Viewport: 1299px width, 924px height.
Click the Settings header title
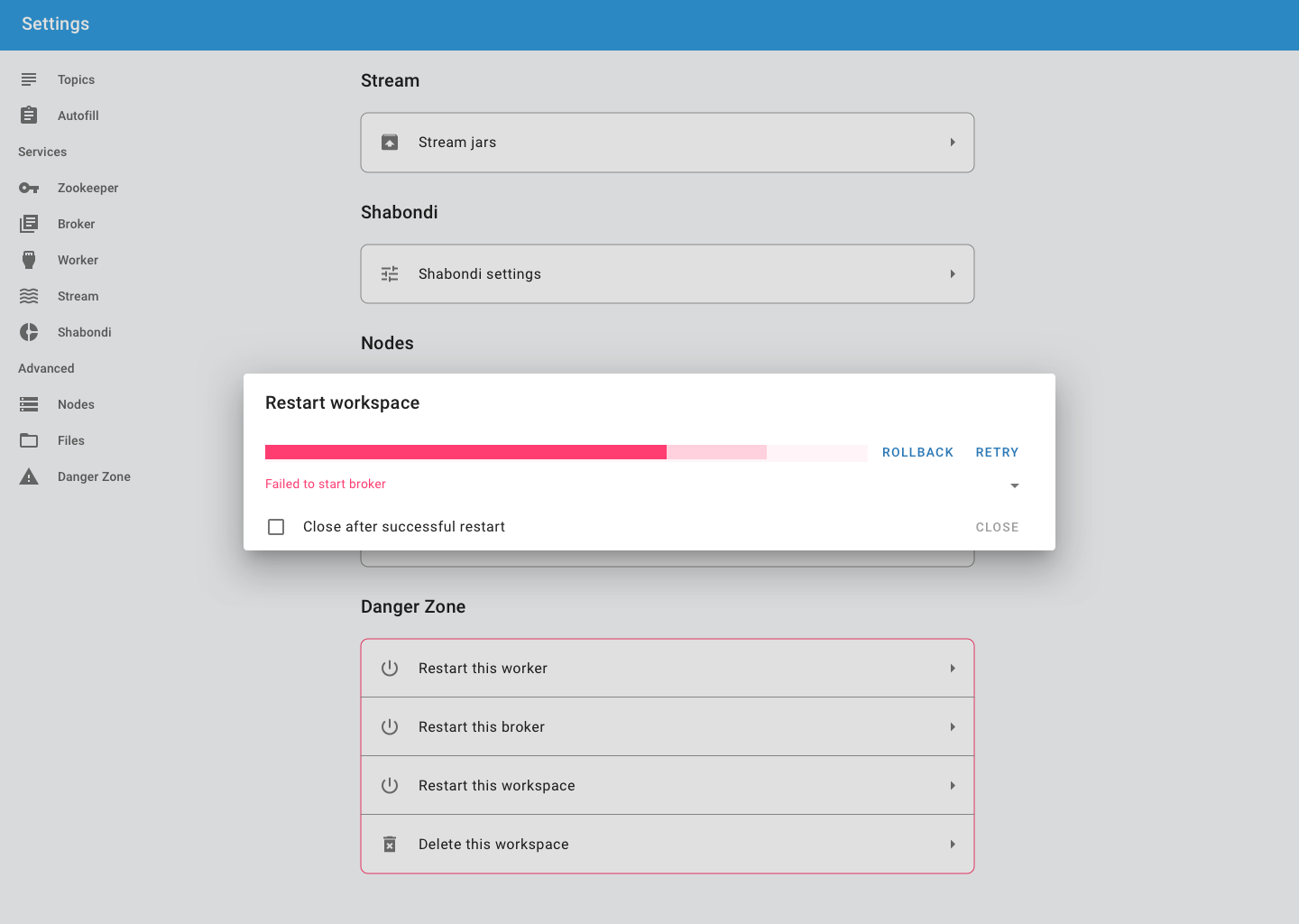click(56, 24)
